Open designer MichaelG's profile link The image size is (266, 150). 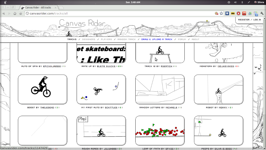click(x=171, y=107)
